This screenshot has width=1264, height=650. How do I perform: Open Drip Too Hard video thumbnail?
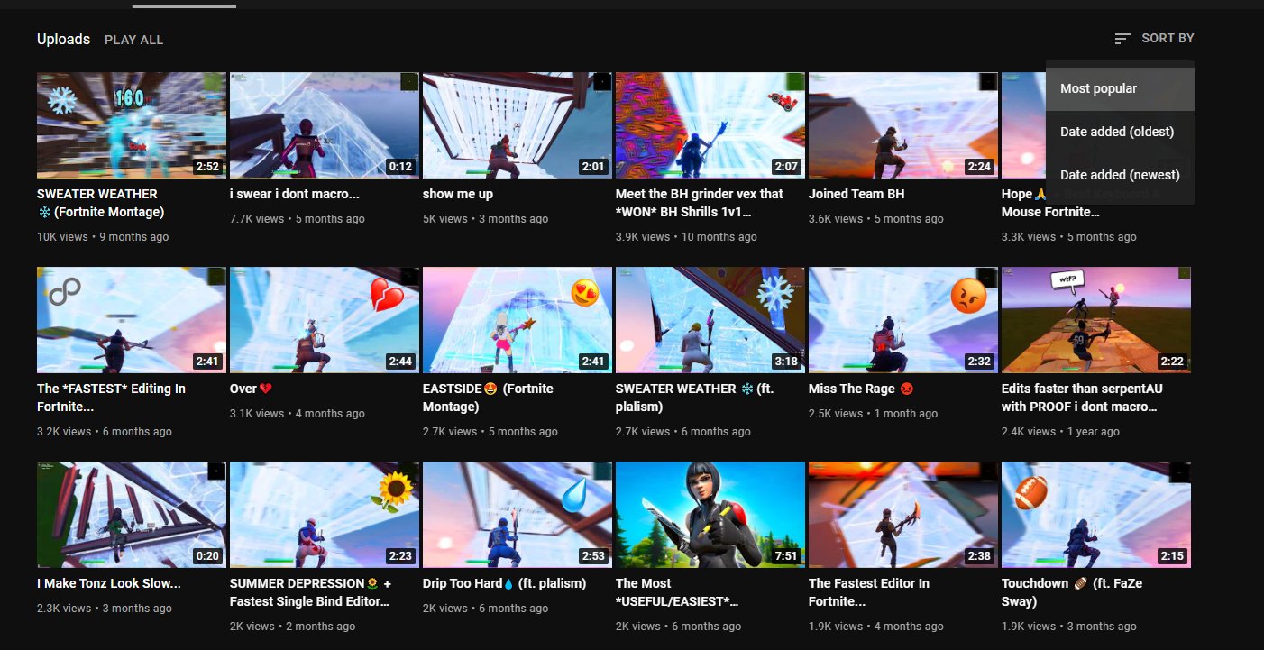coord(517,515)
